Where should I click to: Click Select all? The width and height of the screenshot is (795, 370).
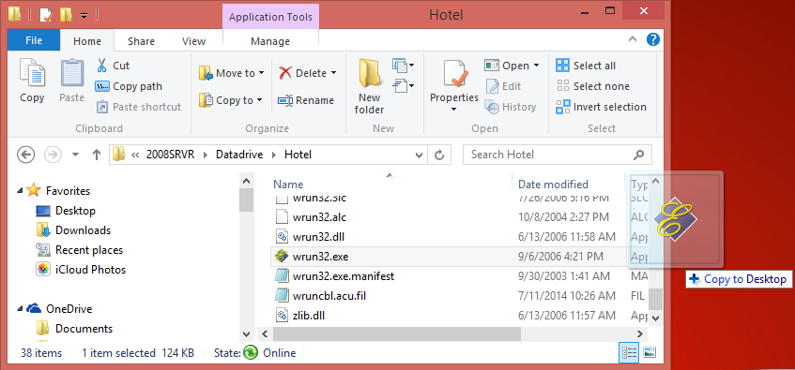pyautogui.click(x=586, y=66)
